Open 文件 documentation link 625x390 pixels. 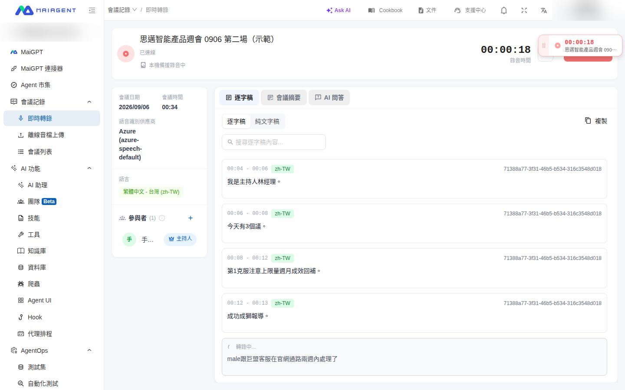(x=427, y=10)
